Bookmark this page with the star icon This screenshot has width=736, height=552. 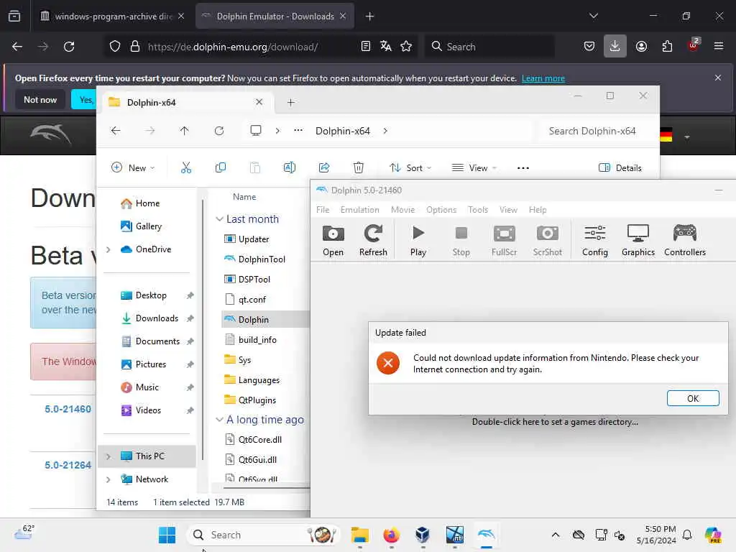[x=406, y=47]
